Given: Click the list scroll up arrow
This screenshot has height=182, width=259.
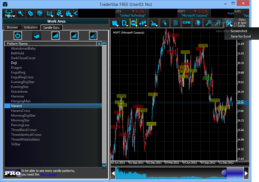Looking at the screenshot, I should coord(104,43).
